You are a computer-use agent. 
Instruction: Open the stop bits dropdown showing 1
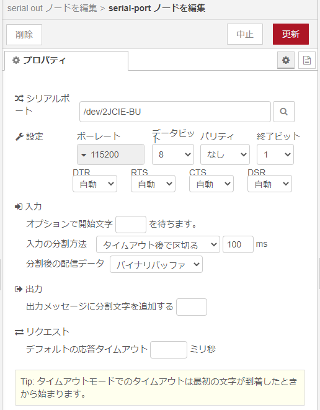point(275,154)
